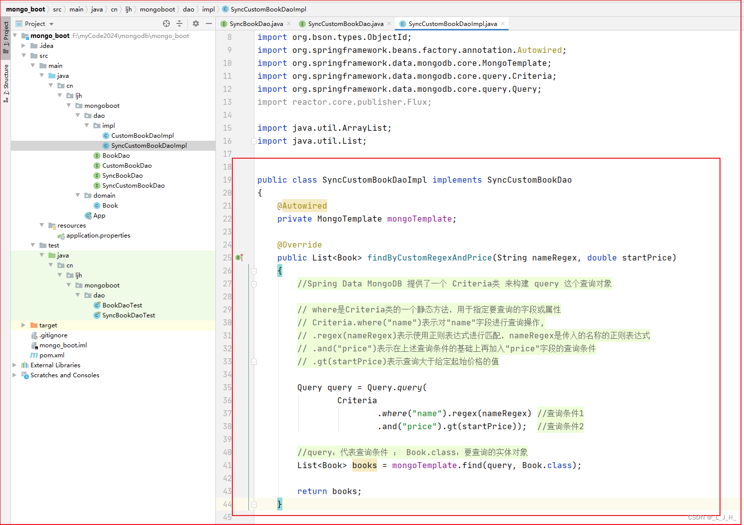Click fold marker at line 33

point(254,362)
